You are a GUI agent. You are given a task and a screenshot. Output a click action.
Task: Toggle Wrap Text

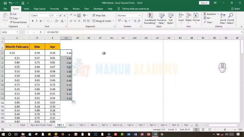point(99,15)
